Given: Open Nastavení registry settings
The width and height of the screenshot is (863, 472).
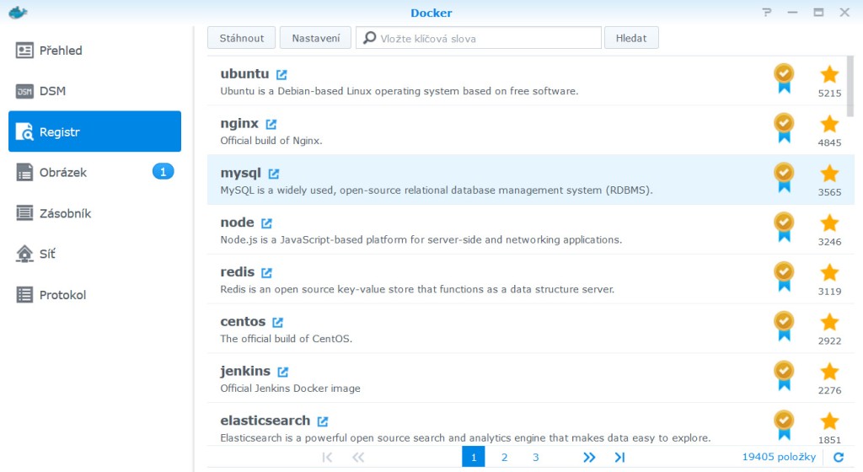Looking at the screenshot, I should (315, 38).
